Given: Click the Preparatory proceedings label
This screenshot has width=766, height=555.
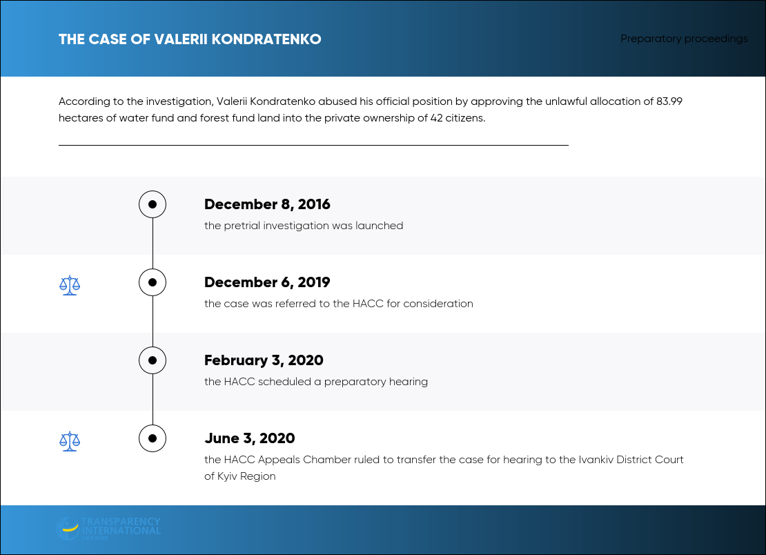Looking at the screenshot, I should [684, 39].
